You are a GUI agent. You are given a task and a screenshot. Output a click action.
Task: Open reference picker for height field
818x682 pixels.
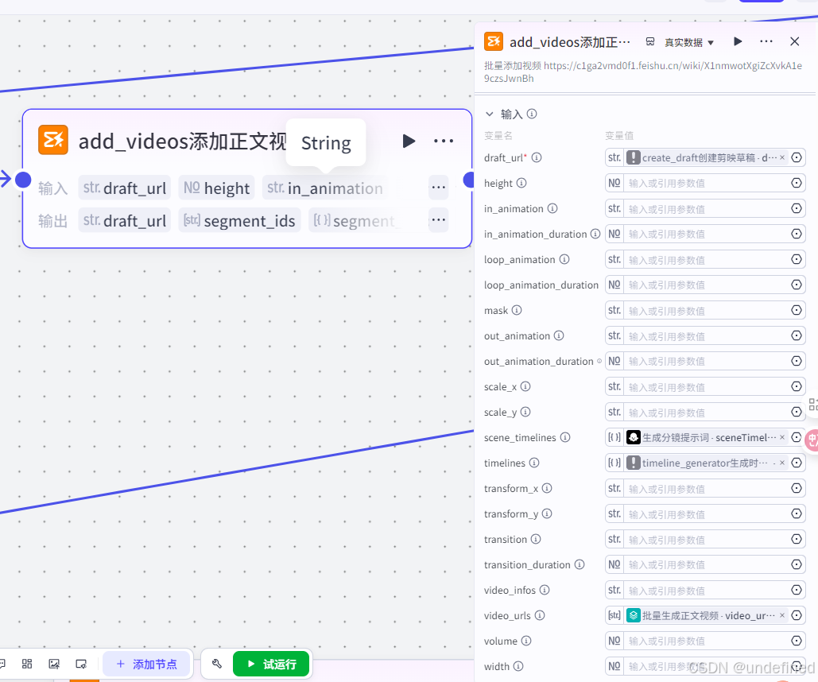pyautogui.click(x=797, y=183)
